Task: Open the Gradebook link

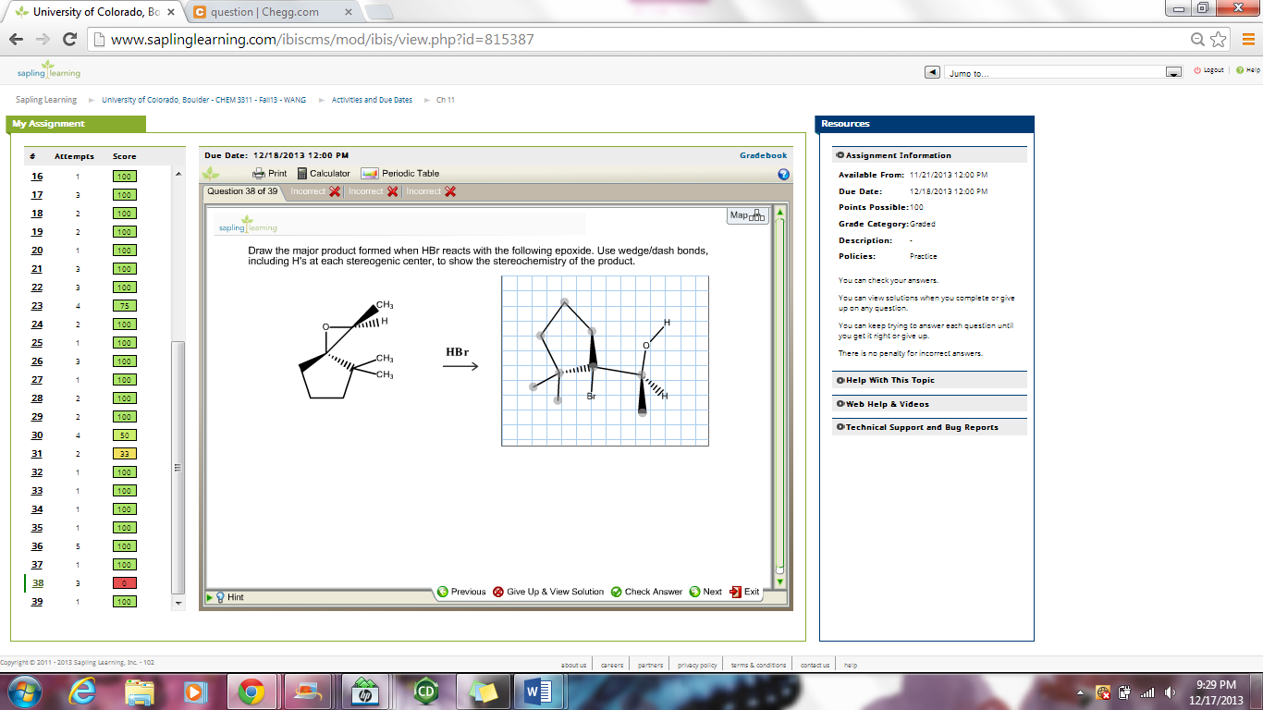Action: (764, 155)
